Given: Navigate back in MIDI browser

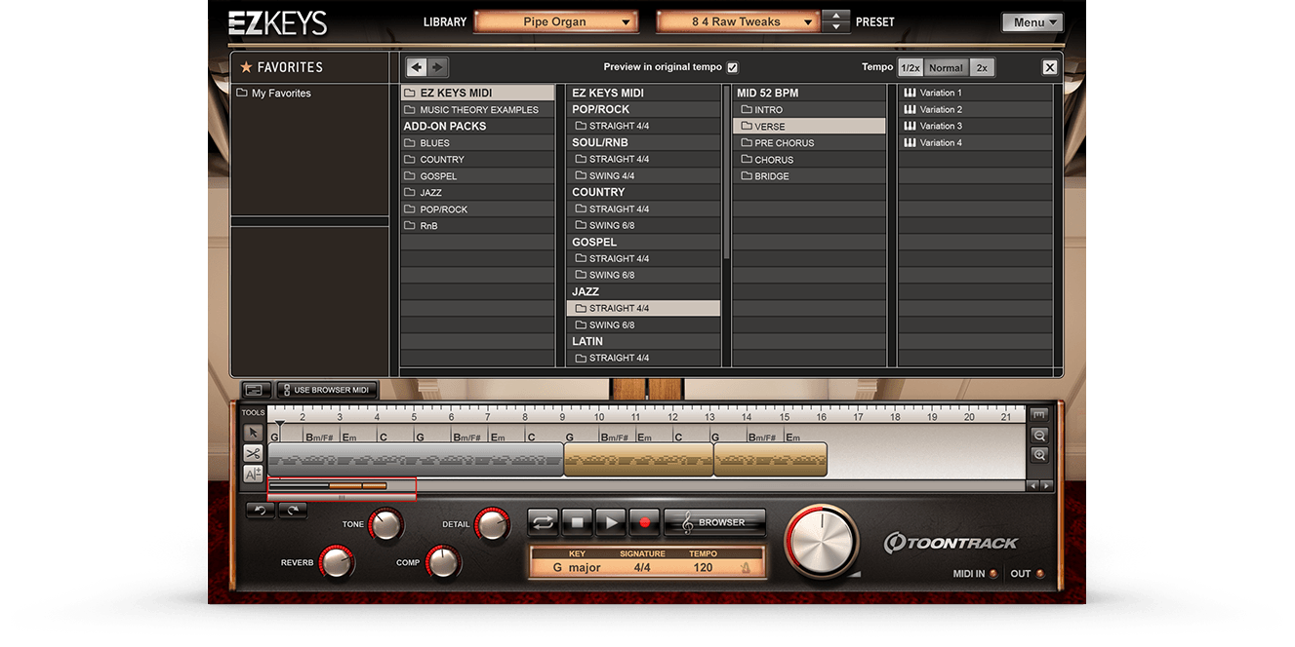Looking at the screenshot, I should (418, 67).
